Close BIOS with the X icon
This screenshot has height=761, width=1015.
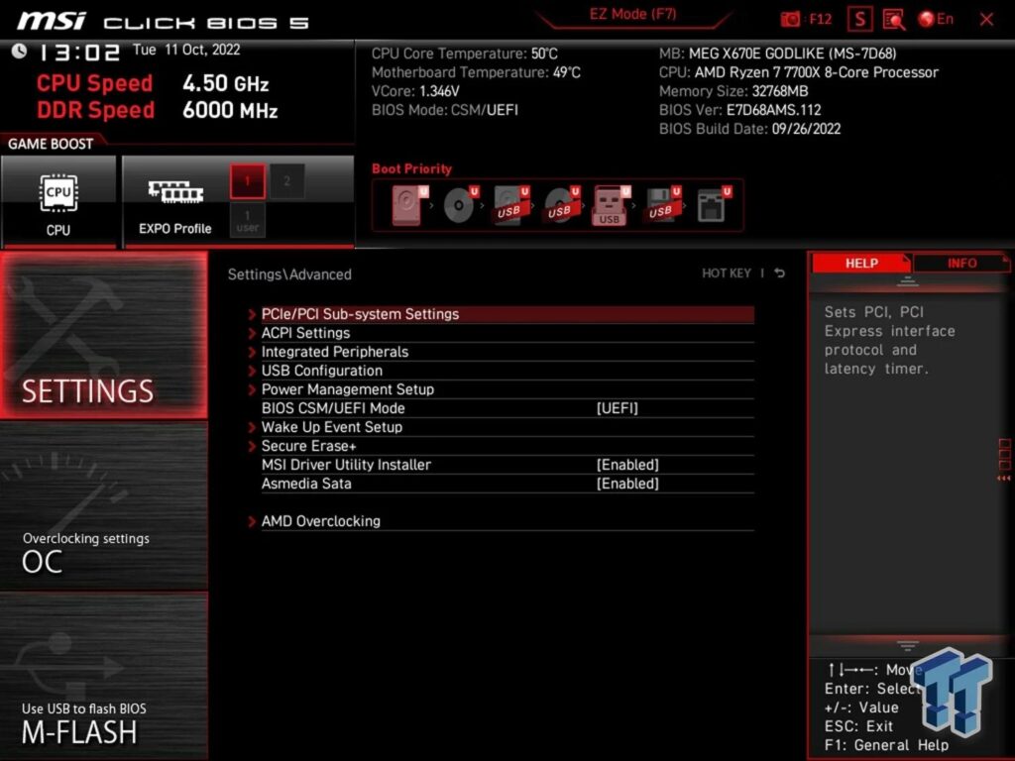click(x=986, y=20)
